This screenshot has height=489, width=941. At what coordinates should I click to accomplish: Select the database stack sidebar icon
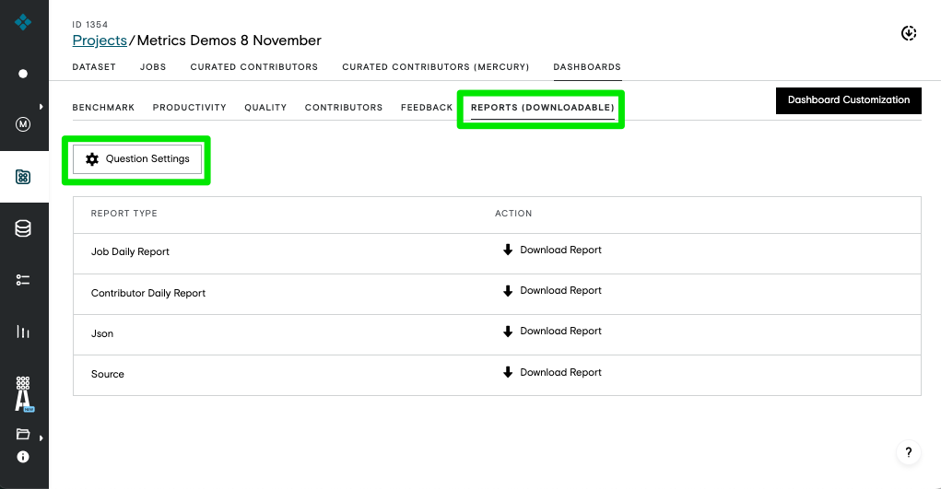click(x=23, y=228)
